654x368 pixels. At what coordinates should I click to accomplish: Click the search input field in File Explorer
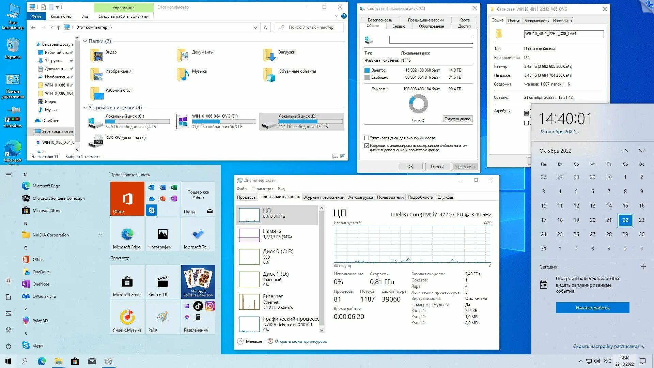click(x=311, y=27)
